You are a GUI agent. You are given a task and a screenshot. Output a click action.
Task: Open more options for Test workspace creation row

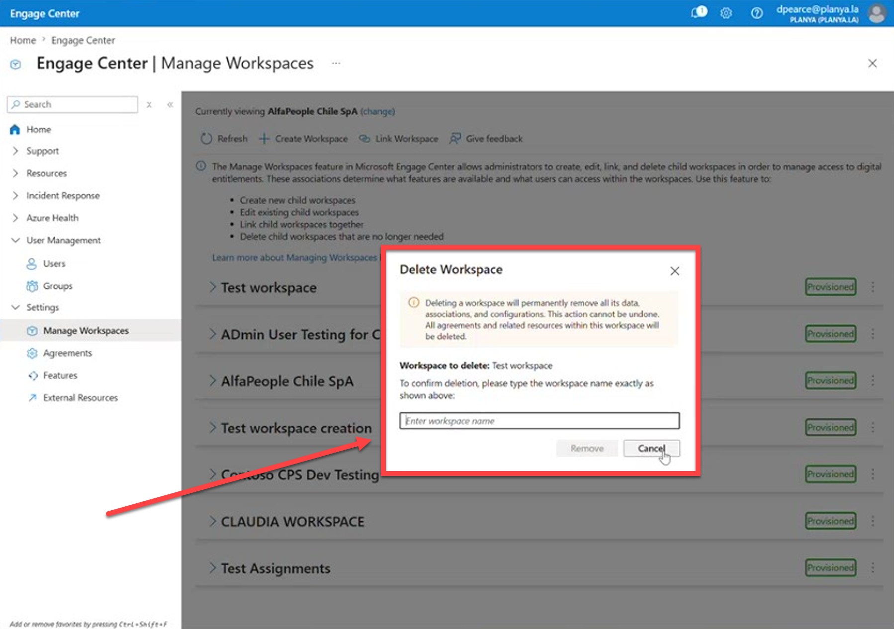(x=873, y=427)
